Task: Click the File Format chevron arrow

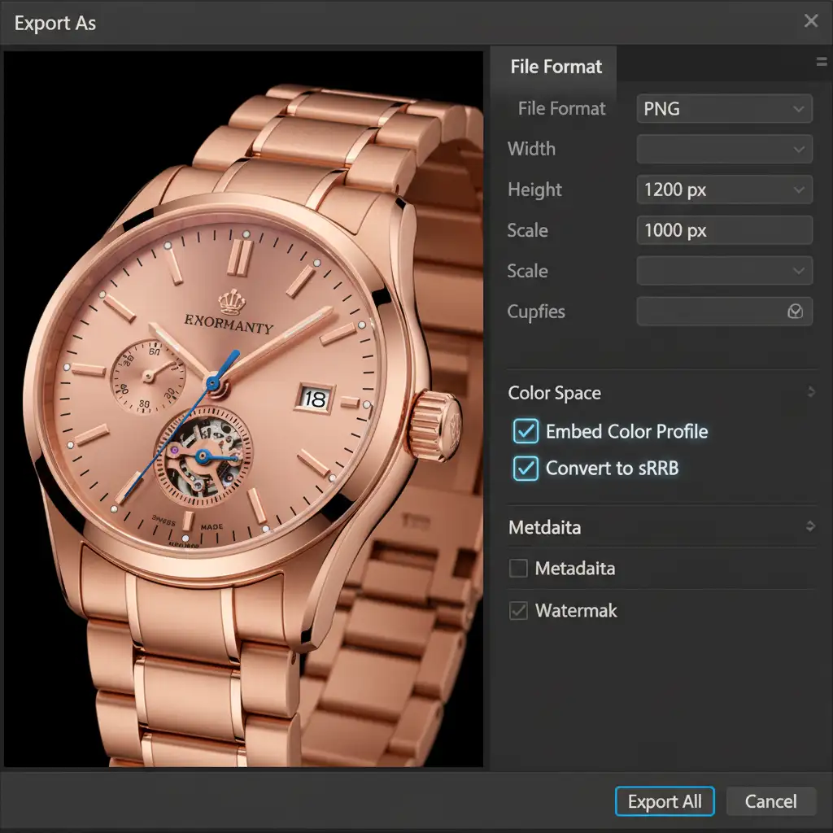Action: point(798,109)
